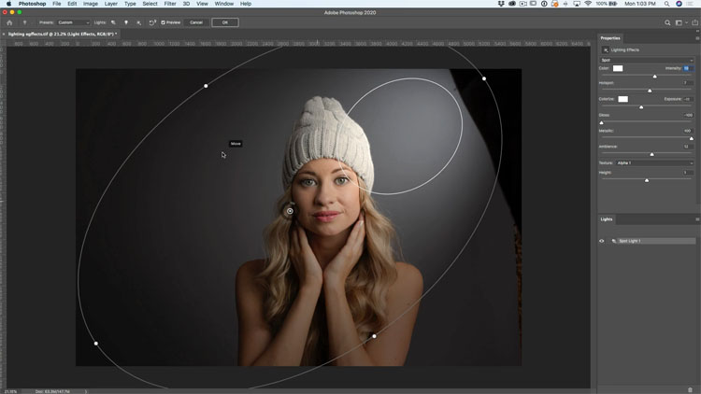Switch to the Properties tab
Viewport: 701px width, 394px height.
point(610,38)
